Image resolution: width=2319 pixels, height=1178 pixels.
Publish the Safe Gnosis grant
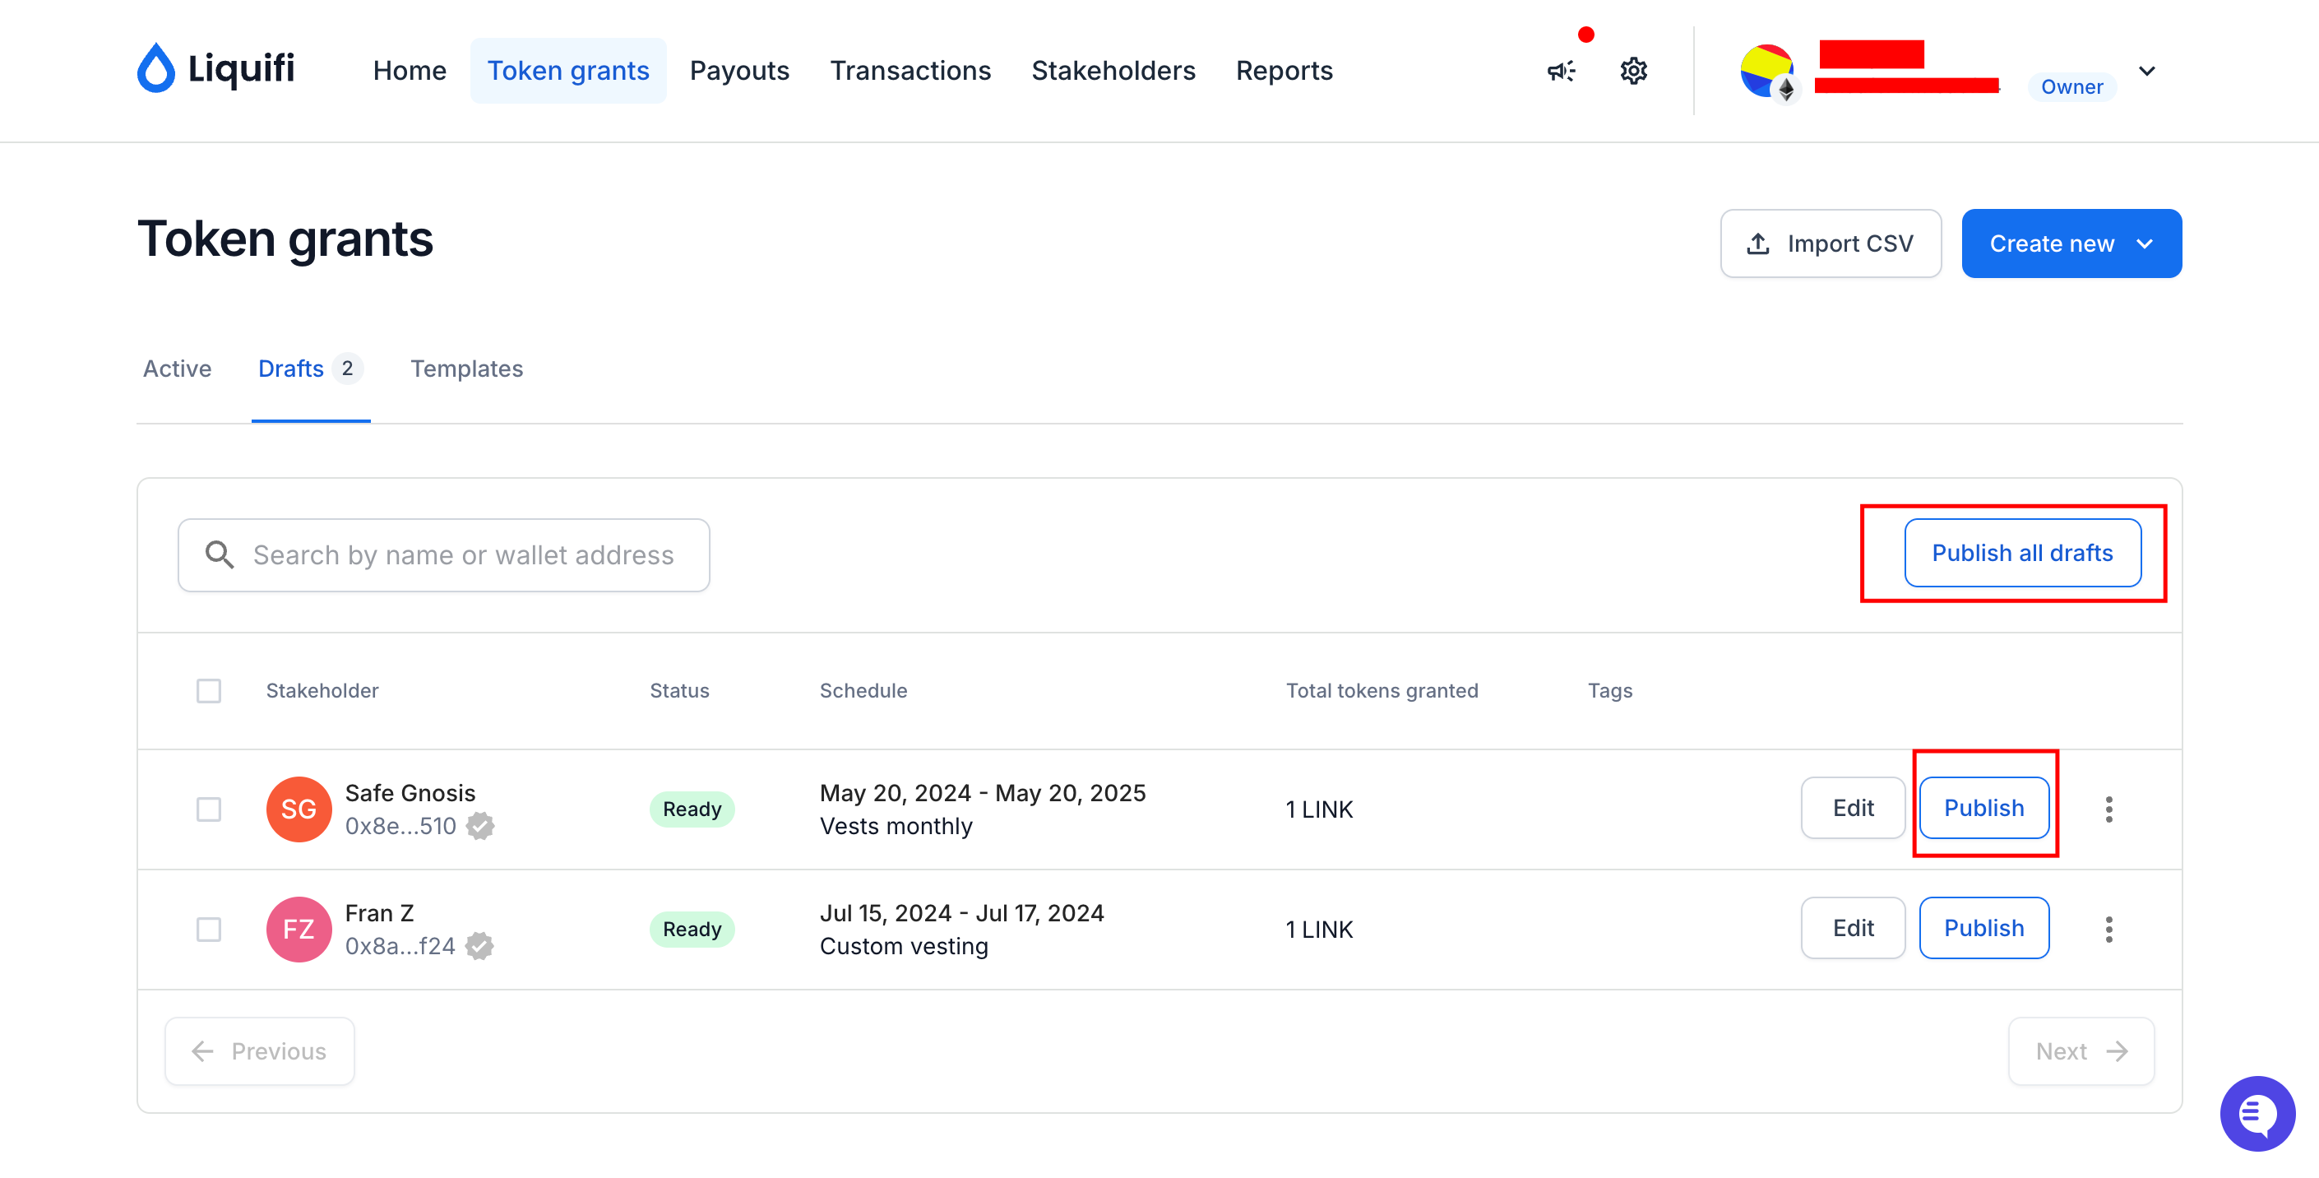(x=1984, y=808)
